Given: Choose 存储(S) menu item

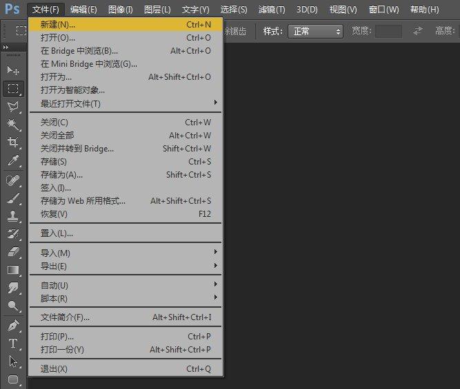Looking at the screenshot, I should click(126, 161).
